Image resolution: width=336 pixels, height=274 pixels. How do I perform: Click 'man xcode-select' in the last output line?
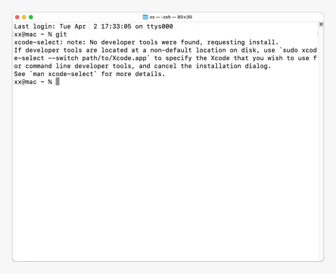tap(63, 74)
